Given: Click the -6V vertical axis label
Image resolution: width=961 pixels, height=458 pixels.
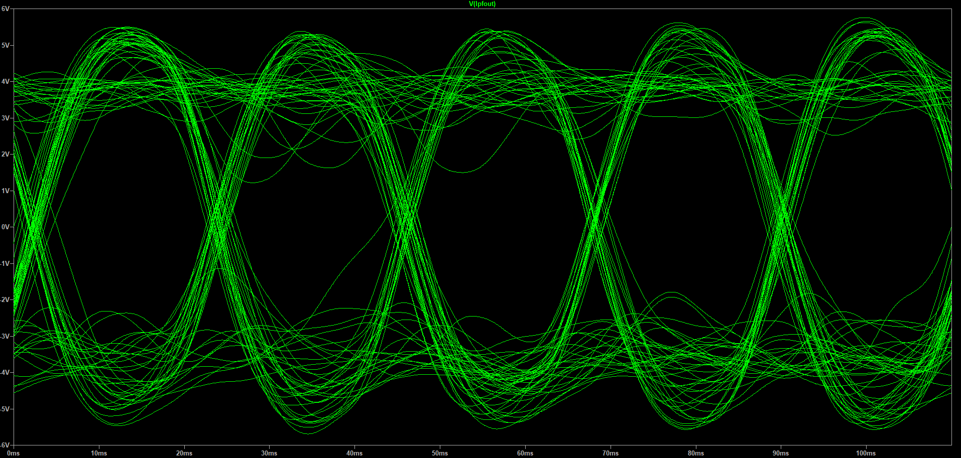Looking at the screenshot, I should point(5,445).
